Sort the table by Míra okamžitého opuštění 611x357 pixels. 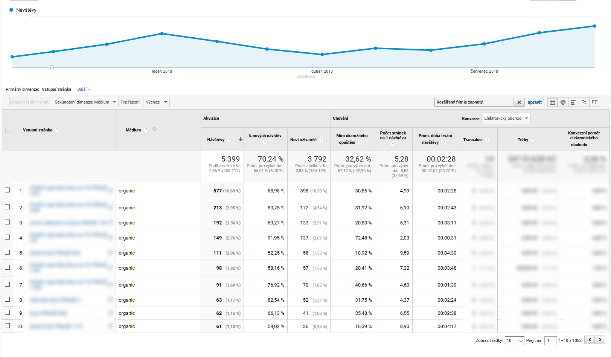point(352,139)
